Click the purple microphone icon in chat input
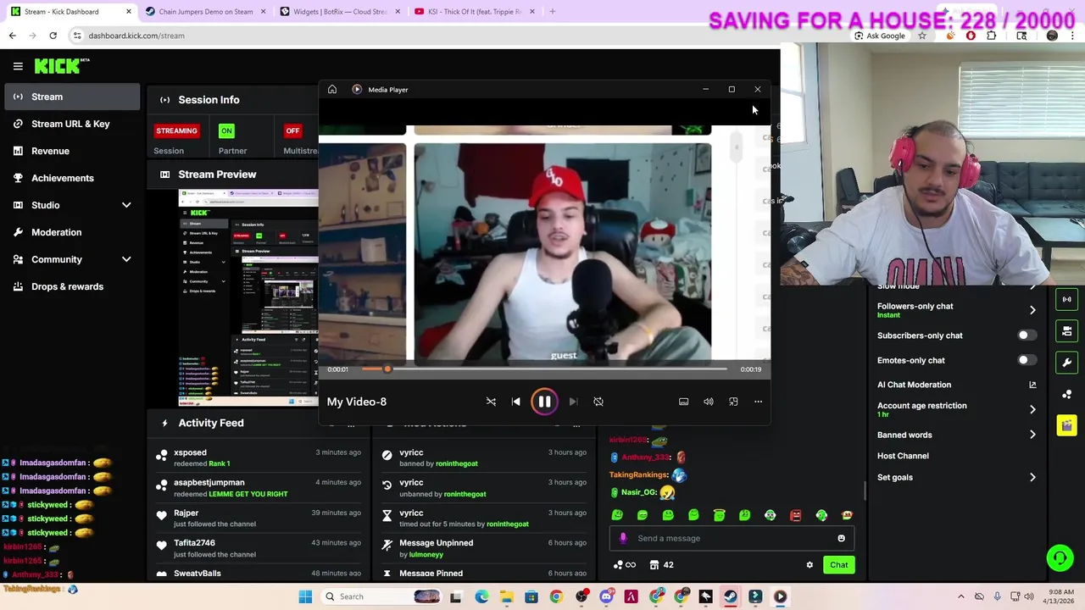This screenshot has width=1085, height=610. pyautogui.click(x=624, y=538)
